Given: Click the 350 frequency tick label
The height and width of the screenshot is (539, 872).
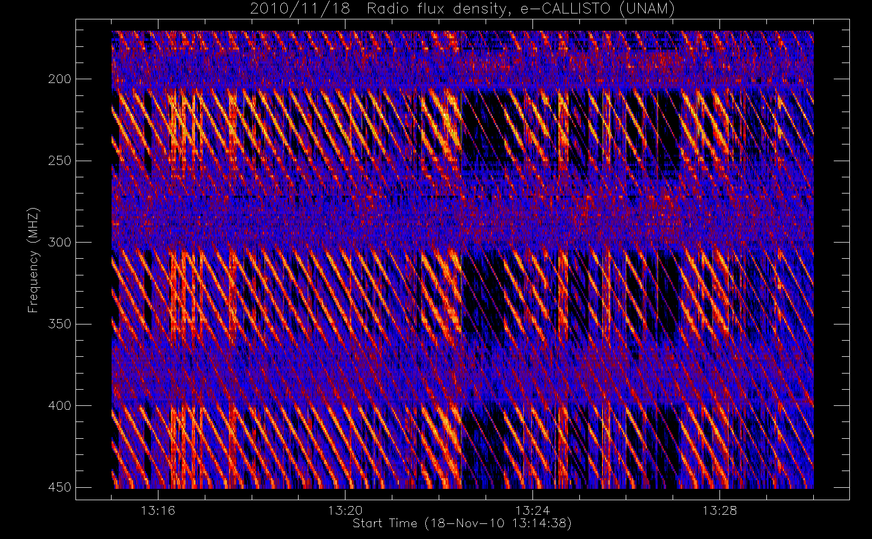Looking at the screenshot, I should [x=59, y=324].
